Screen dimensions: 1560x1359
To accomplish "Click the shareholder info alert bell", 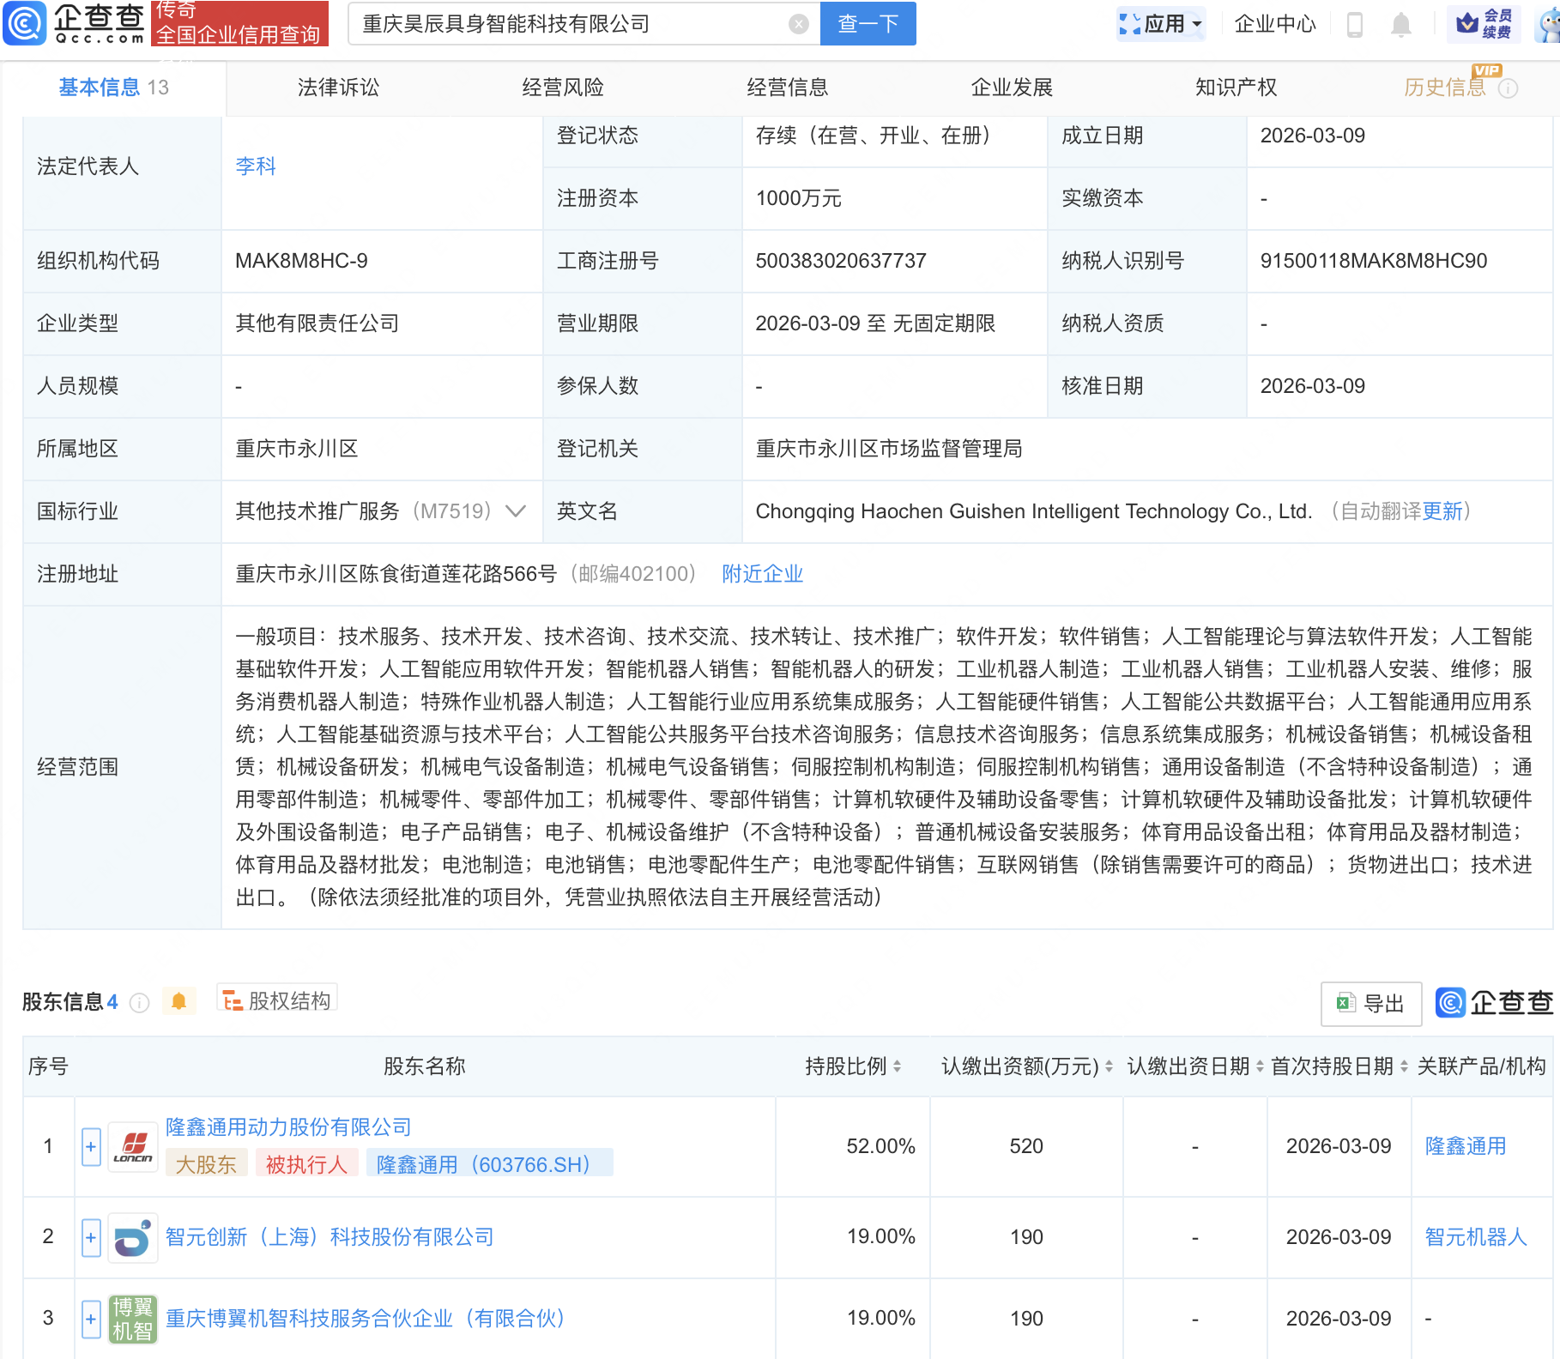I will pos(178,1001).
